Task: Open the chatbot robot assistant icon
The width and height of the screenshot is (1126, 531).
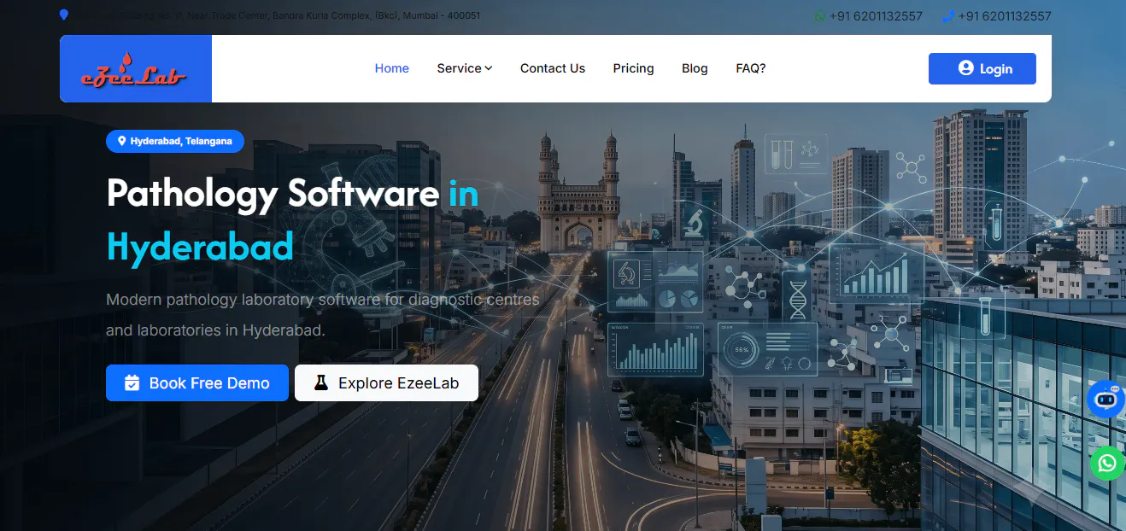Action: (1106, 399)
